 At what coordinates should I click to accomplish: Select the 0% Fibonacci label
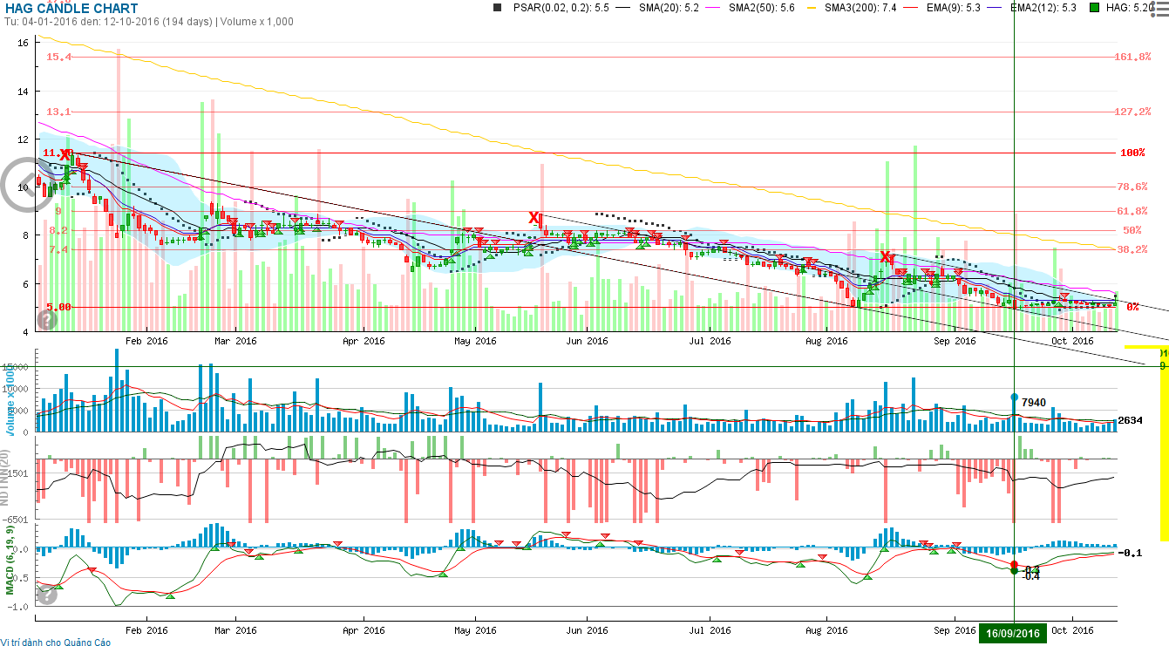click(x=1132, y=307)
